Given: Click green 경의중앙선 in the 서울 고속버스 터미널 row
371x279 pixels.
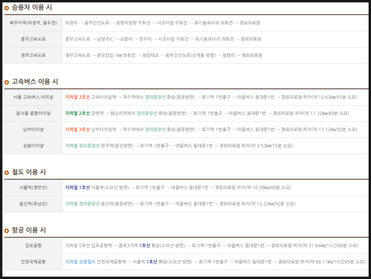Looking at the screenshot, I should 155,97.
